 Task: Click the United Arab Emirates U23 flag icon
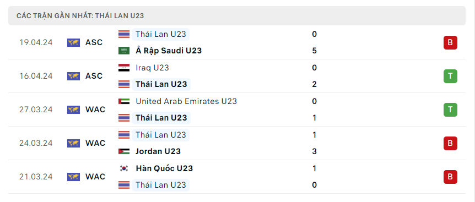tap(124, 101)
